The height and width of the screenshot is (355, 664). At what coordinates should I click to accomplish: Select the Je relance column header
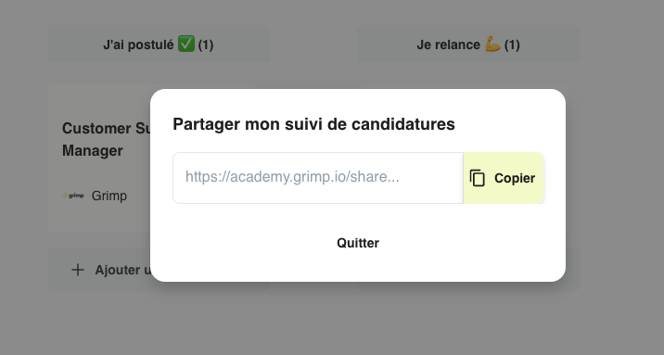pyautogui.click(x=468, y=44)
